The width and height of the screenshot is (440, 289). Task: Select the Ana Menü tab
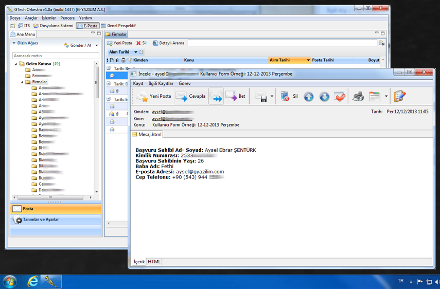click(23, 34)
